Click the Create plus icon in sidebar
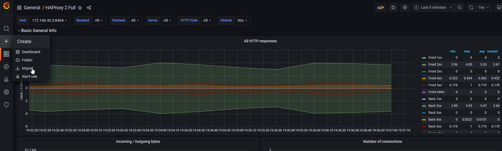Screen dimensions: 502x151 [6, 41]
